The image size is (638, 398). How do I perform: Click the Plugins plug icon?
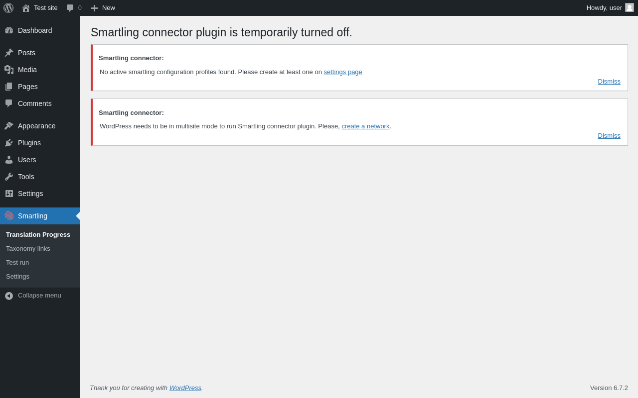point(9,143)
